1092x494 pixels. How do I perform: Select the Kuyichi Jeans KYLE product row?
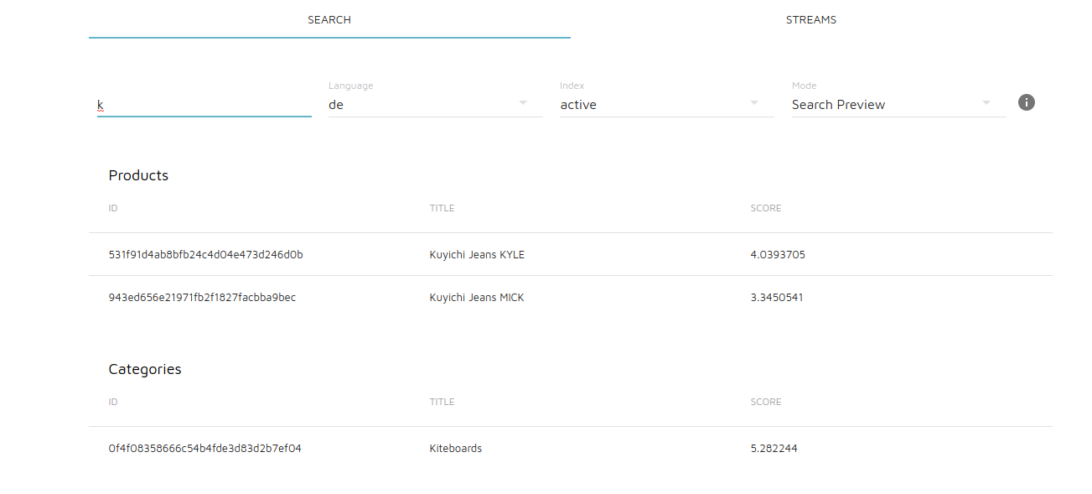[x=571, y=254]
